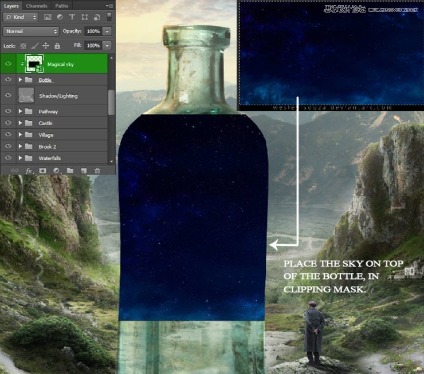Open the Layers panel flyout menu
Screen dimensions: 424x374
(109, 6)
